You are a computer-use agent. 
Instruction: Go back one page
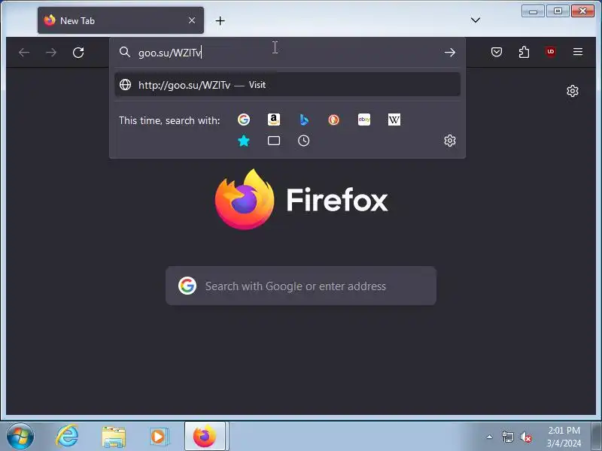[x=24, y=52]
